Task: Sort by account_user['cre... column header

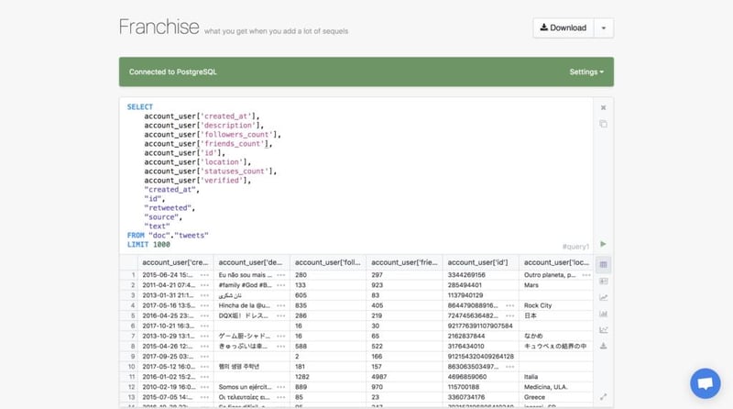Action: [175, 262]
